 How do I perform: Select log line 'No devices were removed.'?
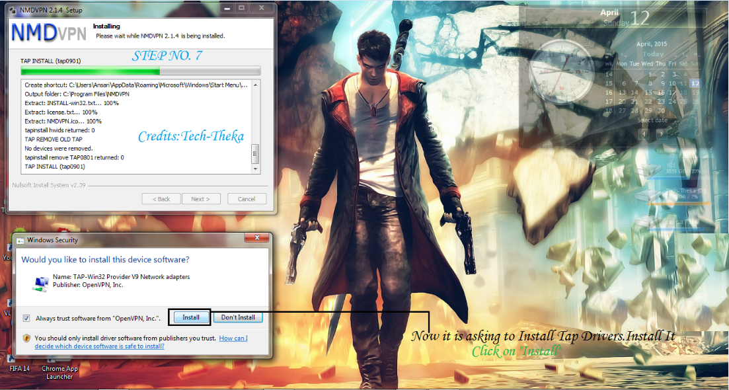pyautogui.click(x=59, y=148)
